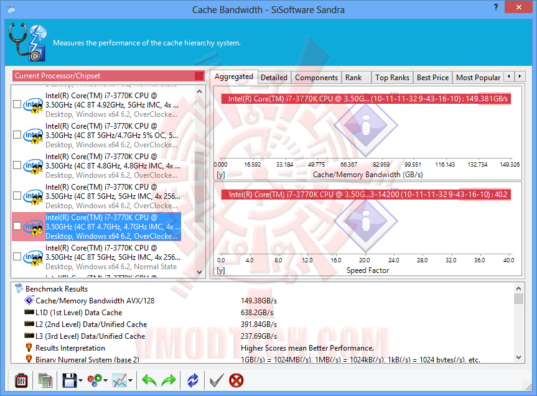
Task: Select 'Higher Scores mean Better Performance.' text
Action: tap(307, 348)
